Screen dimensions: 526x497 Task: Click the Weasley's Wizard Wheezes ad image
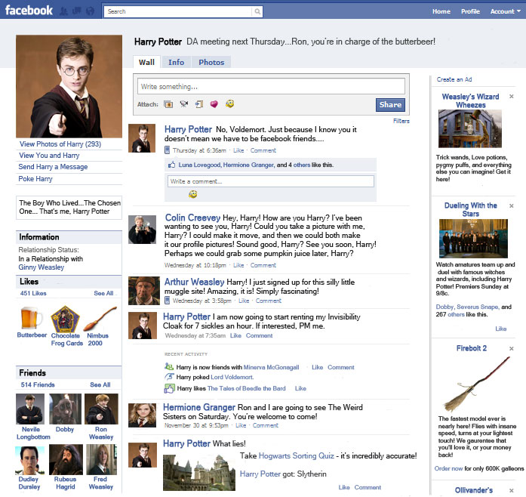(x=470, y=128)
